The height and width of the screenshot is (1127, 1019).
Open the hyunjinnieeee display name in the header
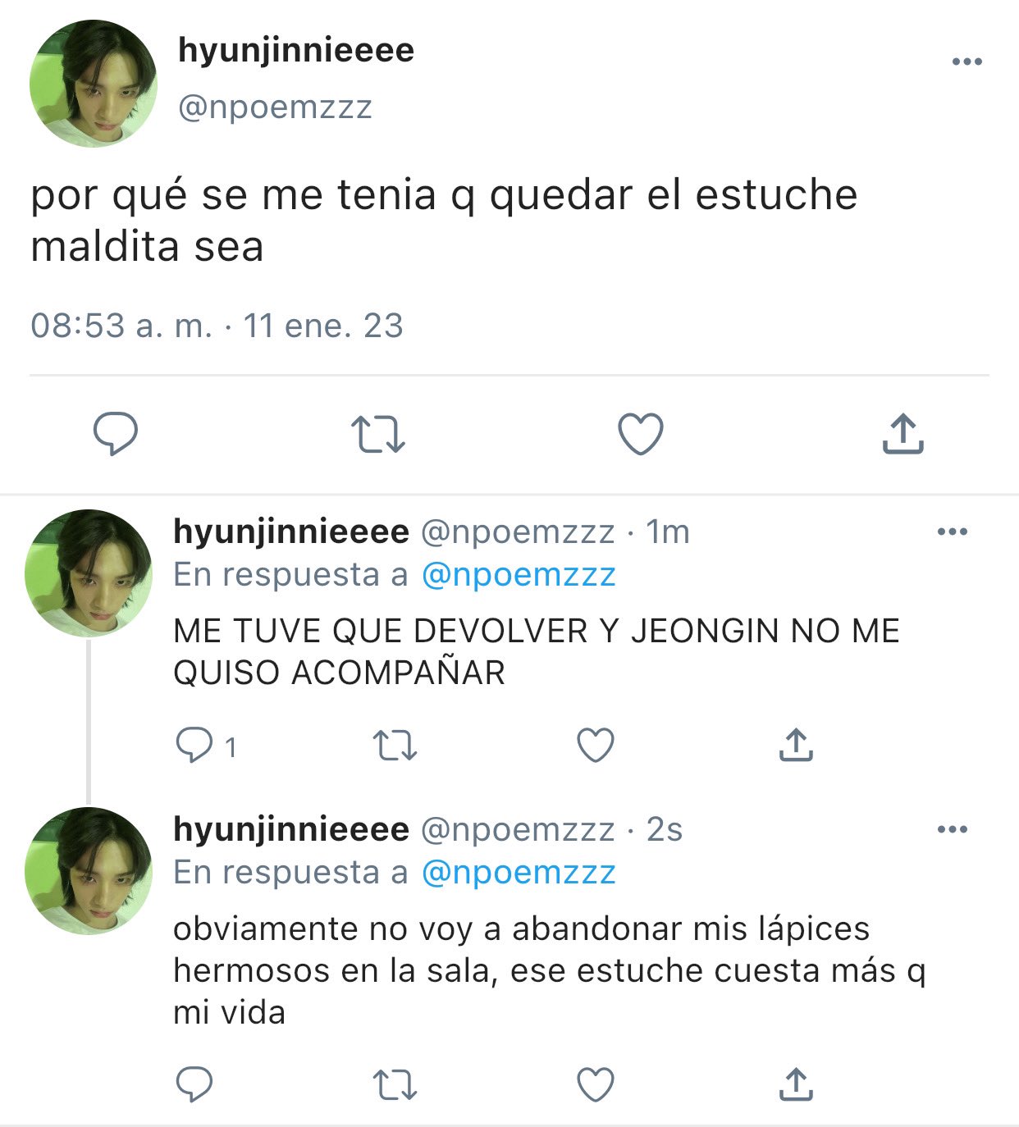[296, 50]
